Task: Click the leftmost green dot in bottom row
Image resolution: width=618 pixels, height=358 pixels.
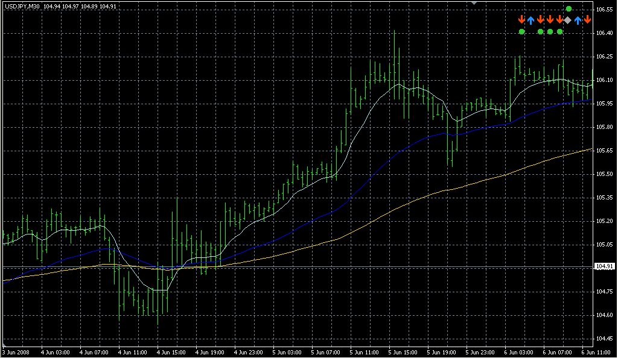Action: click(521, 31)
